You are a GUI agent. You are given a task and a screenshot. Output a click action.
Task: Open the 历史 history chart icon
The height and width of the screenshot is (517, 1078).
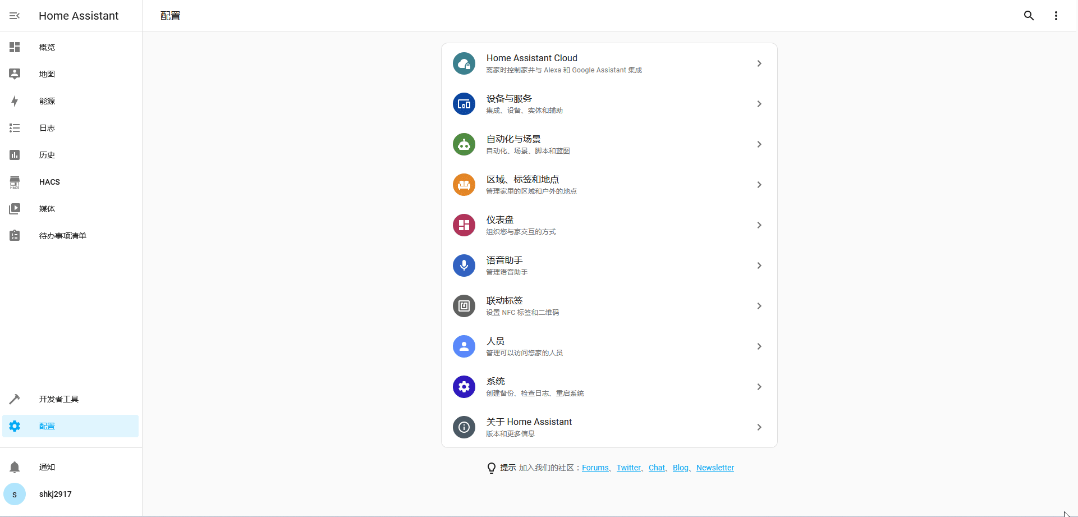pyautogui.click(x=15, y=155)
